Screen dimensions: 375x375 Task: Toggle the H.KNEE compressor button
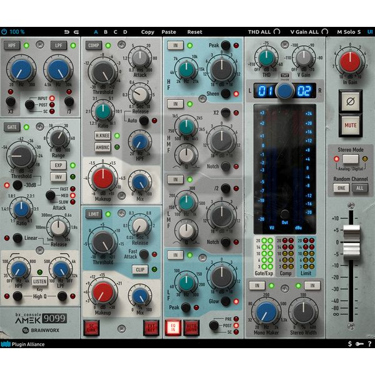point(102,136)
